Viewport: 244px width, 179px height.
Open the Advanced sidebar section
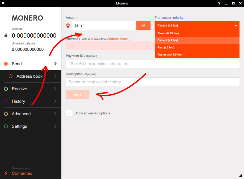point(21,114)
